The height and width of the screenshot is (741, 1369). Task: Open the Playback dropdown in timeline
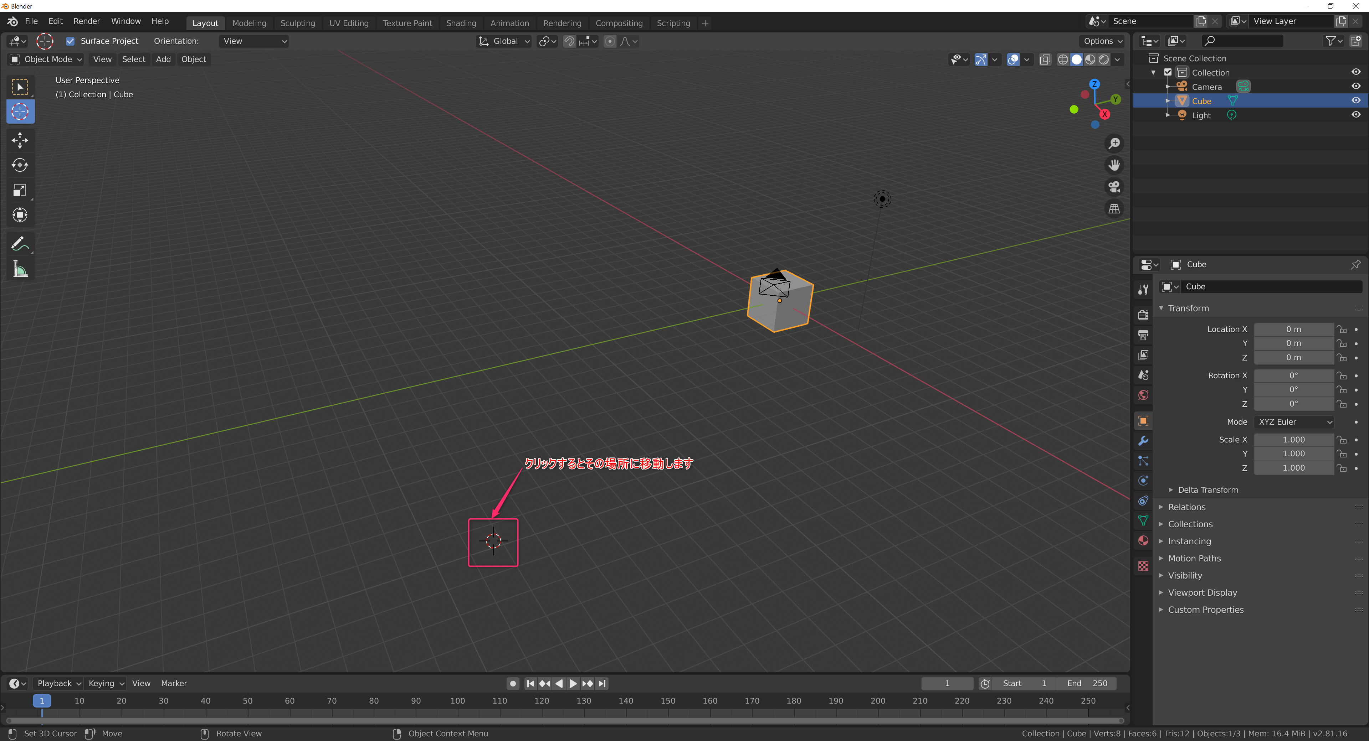point(58,684)
